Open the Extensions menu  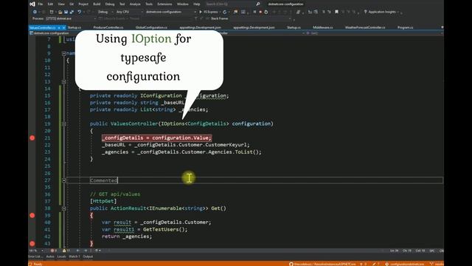tap(164, 4)
